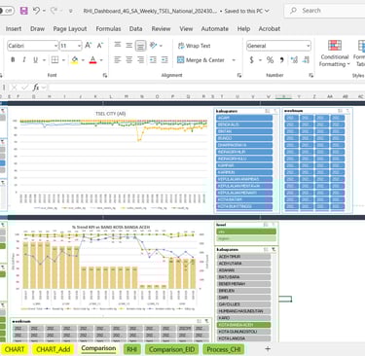The width and height of the screenshot is (365, 356).
Task: Apply Middle Align to cells
Action: point(128,45)
